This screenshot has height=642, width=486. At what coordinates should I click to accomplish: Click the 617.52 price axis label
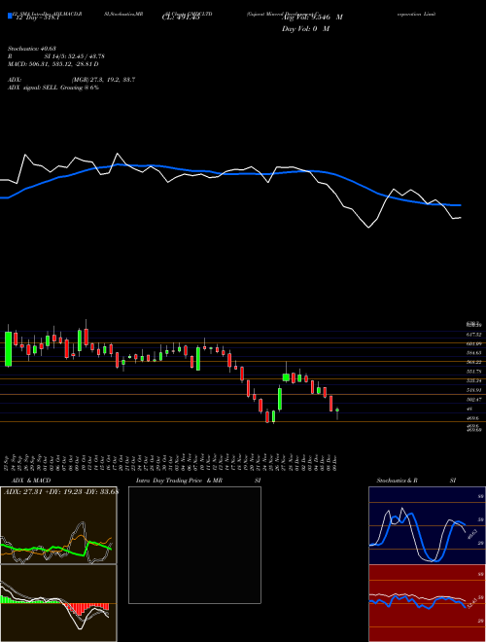[x=473, y=335]
